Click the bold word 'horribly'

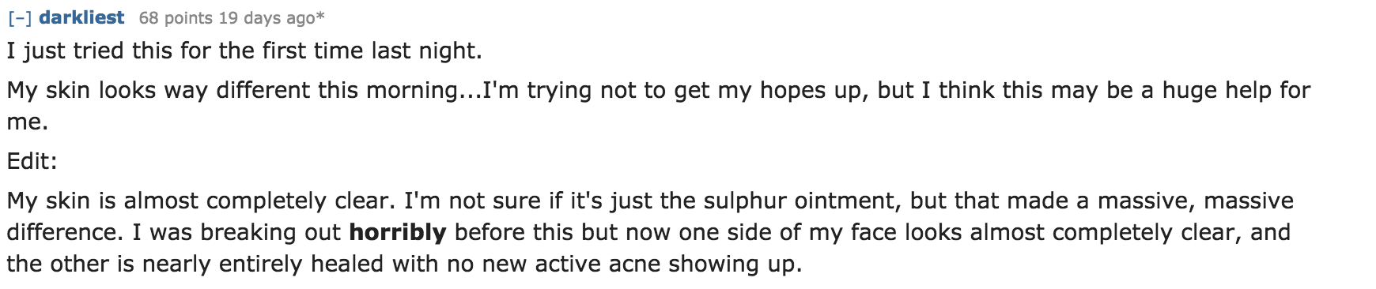tap(398, 232)
